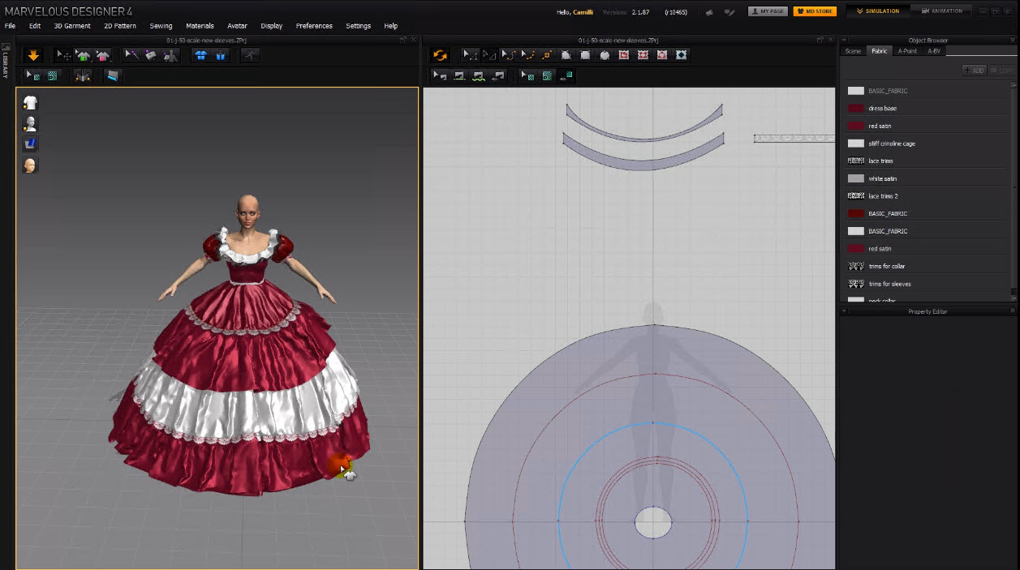Select the Polygon pattern tool
Screen dimensions: 1020x570
pos(566,55)
